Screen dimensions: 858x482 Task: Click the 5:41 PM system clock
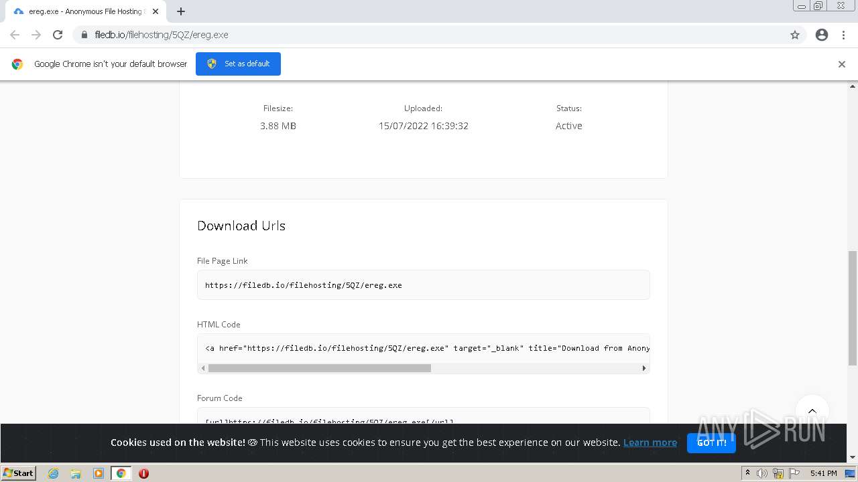pyautogui.click(x=823, y=473)
